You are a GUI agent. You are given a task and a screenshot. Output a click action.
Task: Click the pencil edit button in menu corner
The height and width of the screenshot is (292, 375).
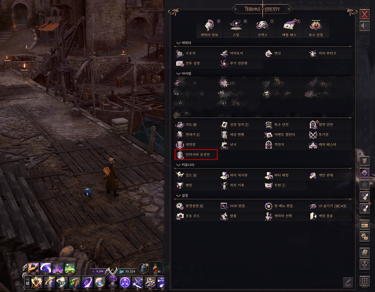348,282
